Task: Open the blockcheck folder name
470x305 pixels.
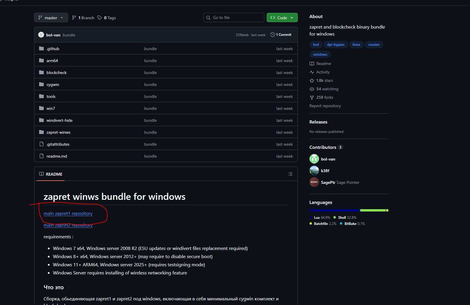Action: pos(57,73)
